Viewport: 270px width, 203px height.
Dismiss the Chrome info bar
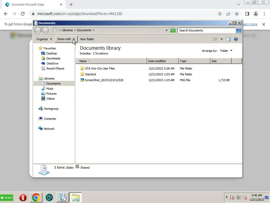[x=263, y=24]
